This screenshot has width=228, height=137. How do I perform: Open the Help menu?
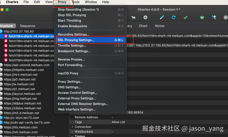point(106,2)
